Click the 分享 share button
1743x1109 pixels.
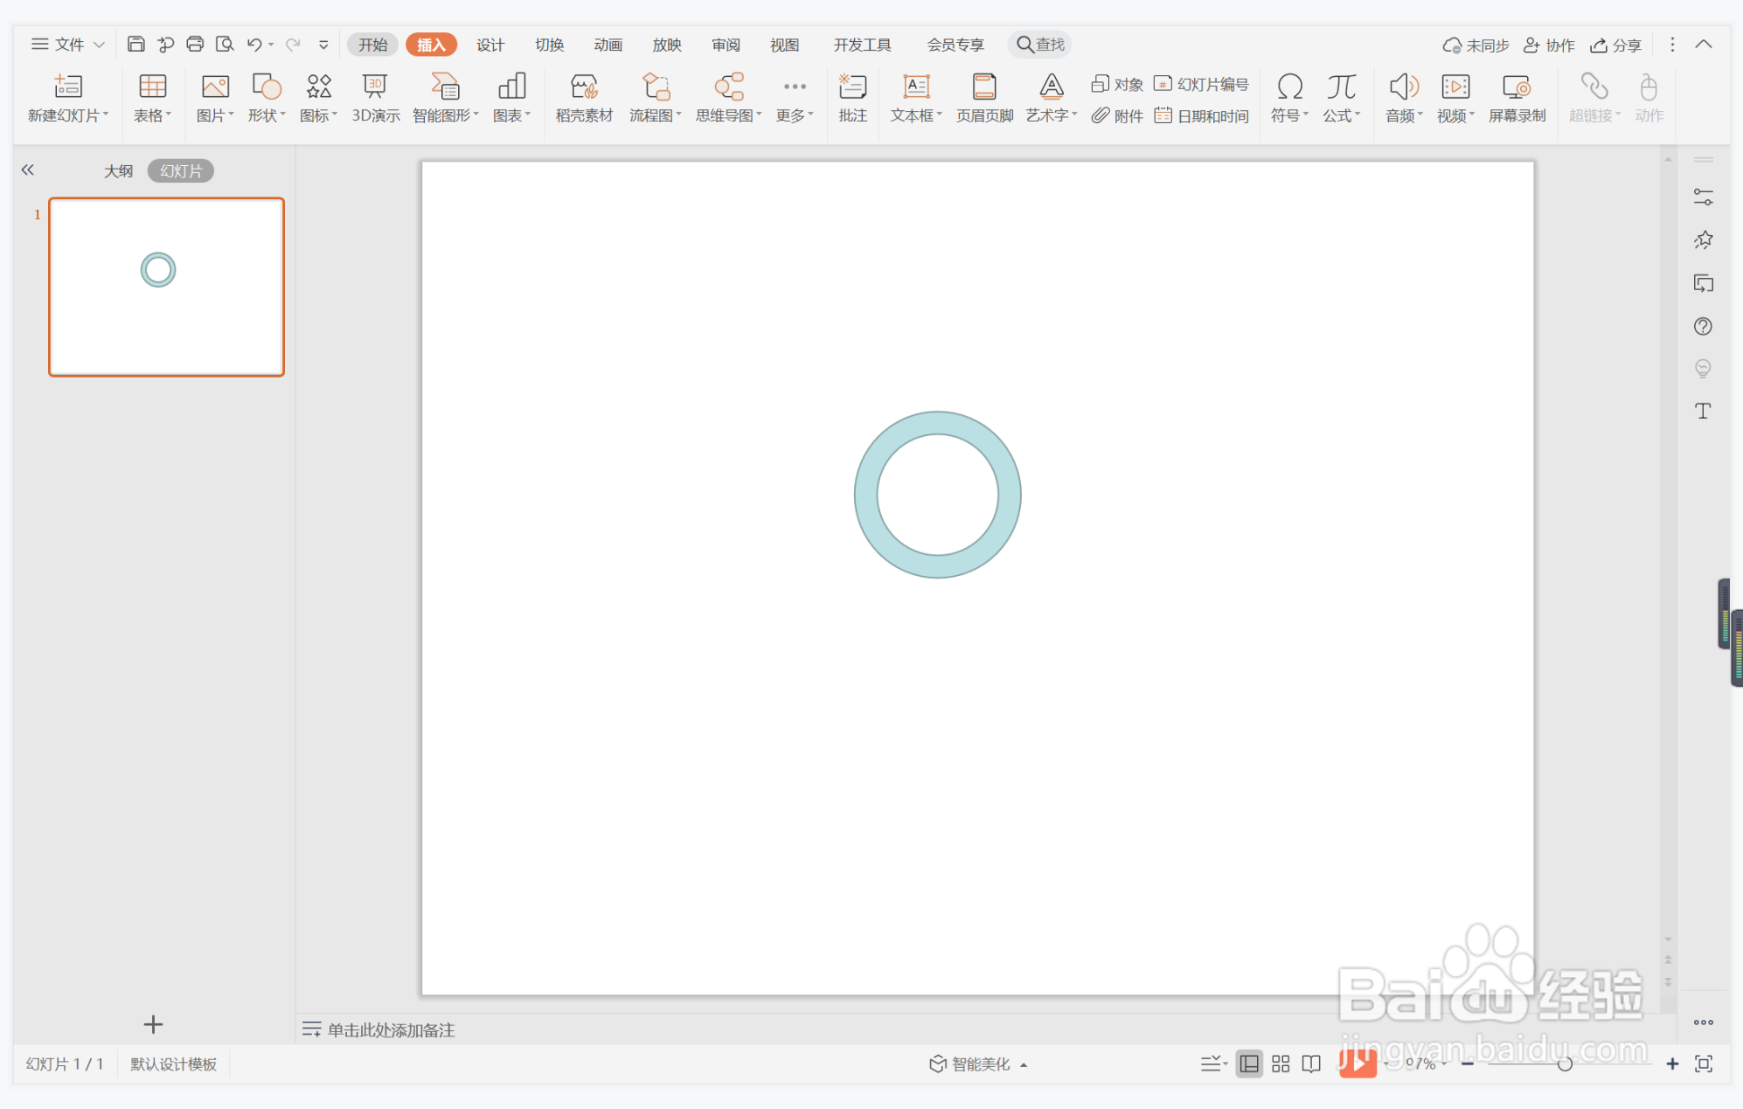[x=1615, y=45]
